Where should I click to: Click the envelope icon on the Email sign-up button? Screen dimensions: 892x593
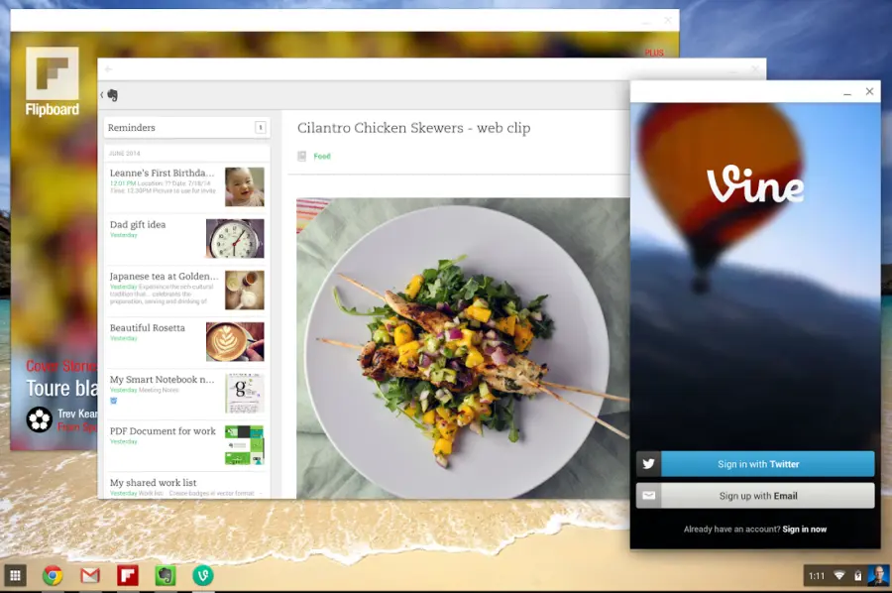pyautogui.click(x=650, y=495)
